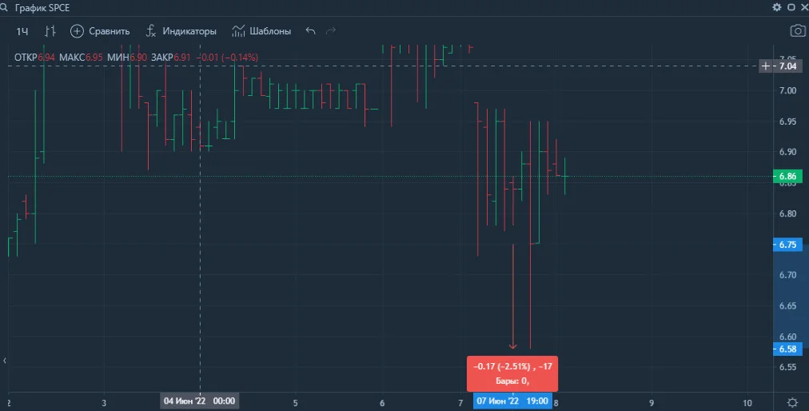This screenshot has width=809, height=411.
Task: Click the ОТКР open price value
Action: click(x=46, y=58)
